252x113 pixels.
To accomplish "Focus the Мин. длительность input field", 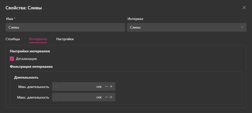I will 73,87.
